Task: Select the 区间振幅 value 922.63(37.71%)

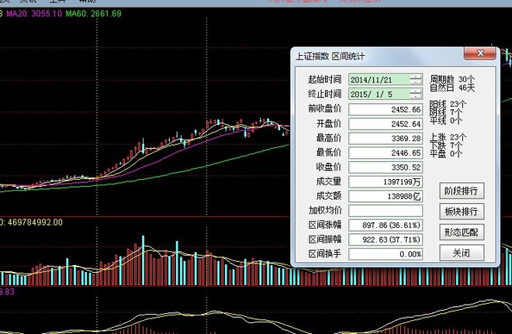Action: point(386,239)
